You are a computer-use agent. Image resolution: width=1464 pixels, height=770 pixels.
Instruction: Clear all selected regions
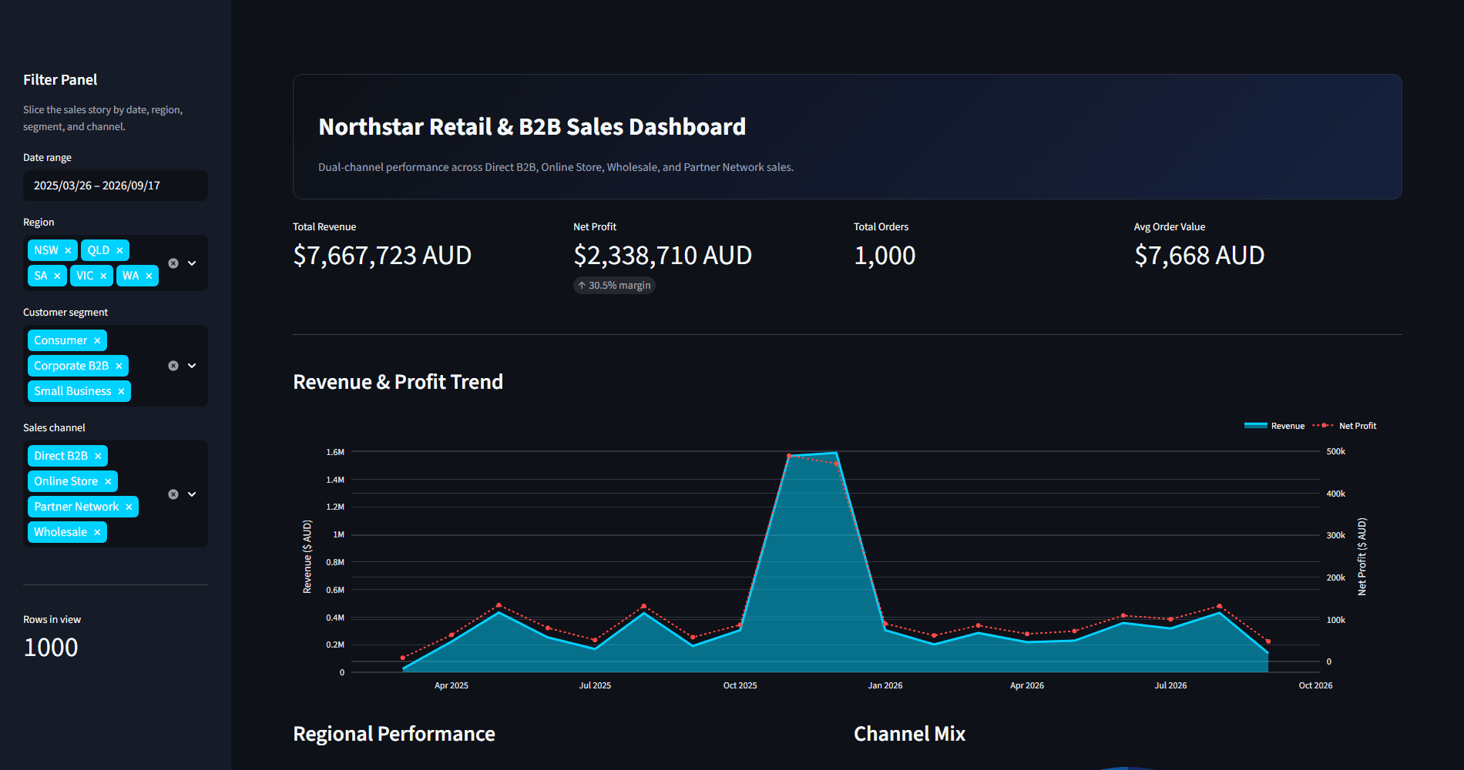(x=173, y=263)
